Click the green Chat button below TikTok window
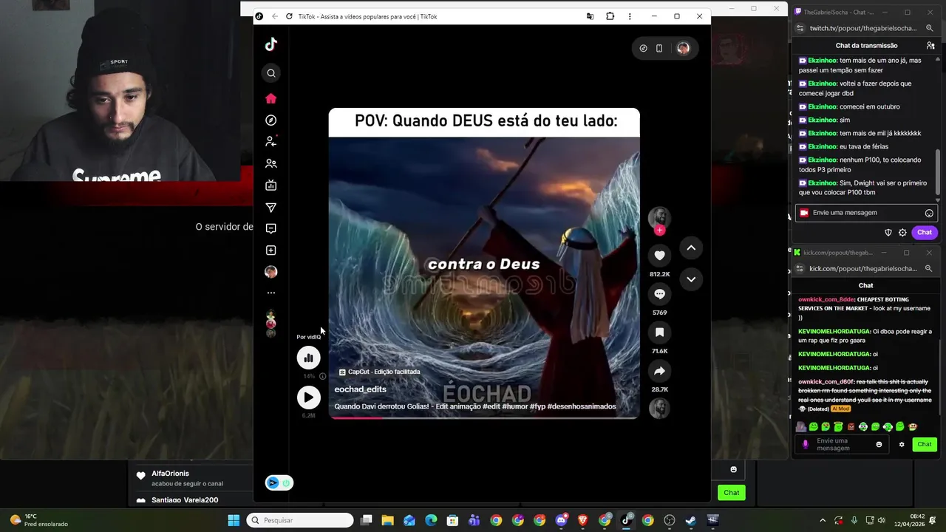This screenshot has height=532, width=946. (x=731, y=493)
